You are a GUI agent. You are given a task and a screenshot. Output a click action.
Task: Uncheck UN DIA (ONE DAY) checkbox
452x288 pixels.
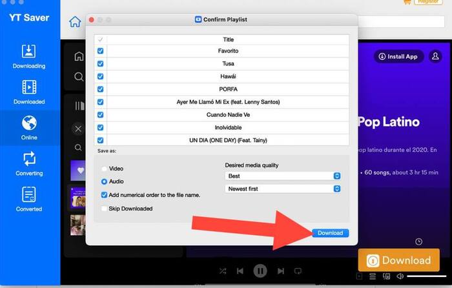[100, 140]
